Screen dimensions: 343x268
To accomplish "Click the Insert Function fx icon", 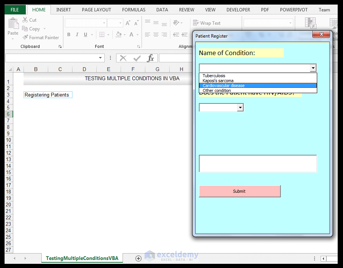I will coord(151,58).
